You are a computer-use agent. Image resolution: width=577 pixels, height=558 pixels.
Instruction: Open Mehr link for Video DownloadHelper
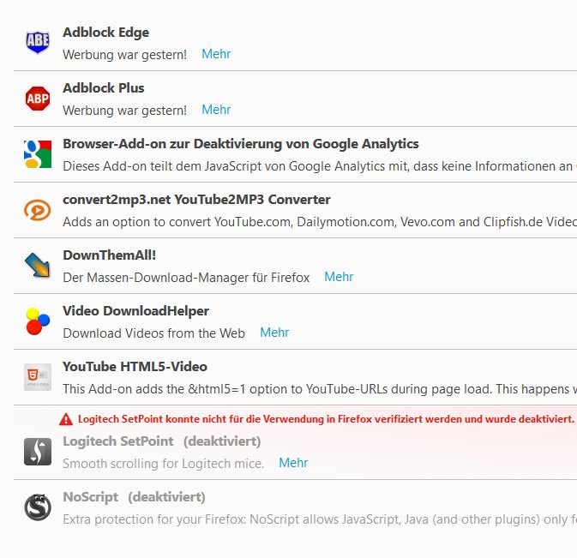pos(274,333)
